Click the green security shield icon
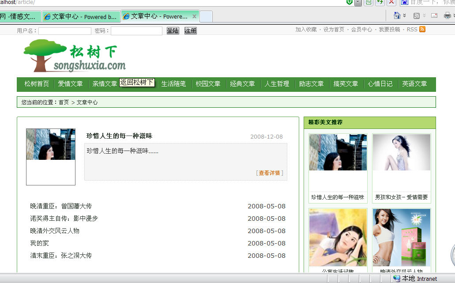Image resolution: width=455 pixels, height=283 pixels. 350,2
